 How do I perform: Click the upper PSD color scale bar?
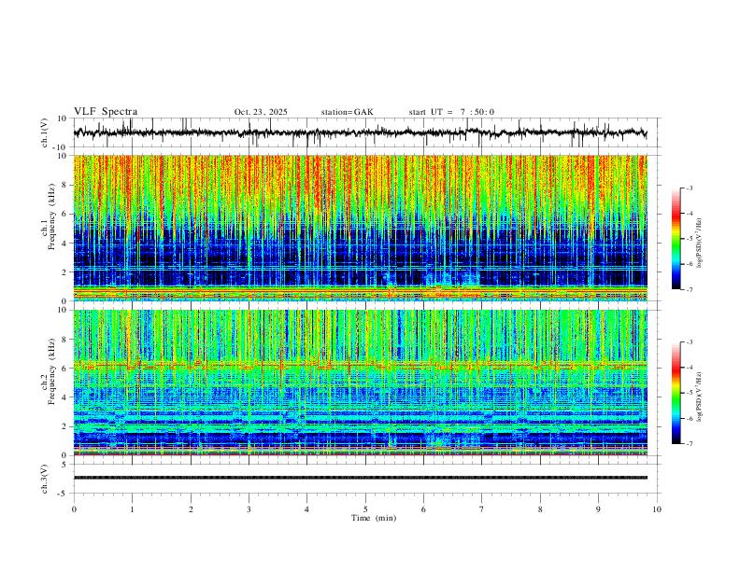(x=676, y=239)
